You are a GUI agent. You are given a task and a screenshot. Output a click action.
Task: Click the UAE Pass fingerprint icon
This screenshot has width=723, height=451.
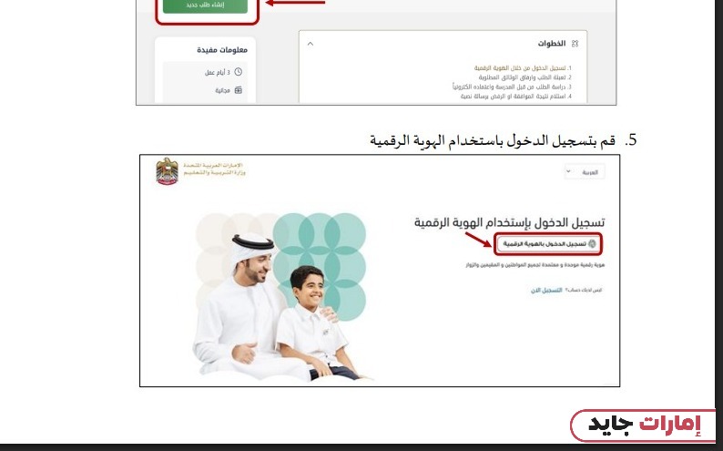click(593, 244)
